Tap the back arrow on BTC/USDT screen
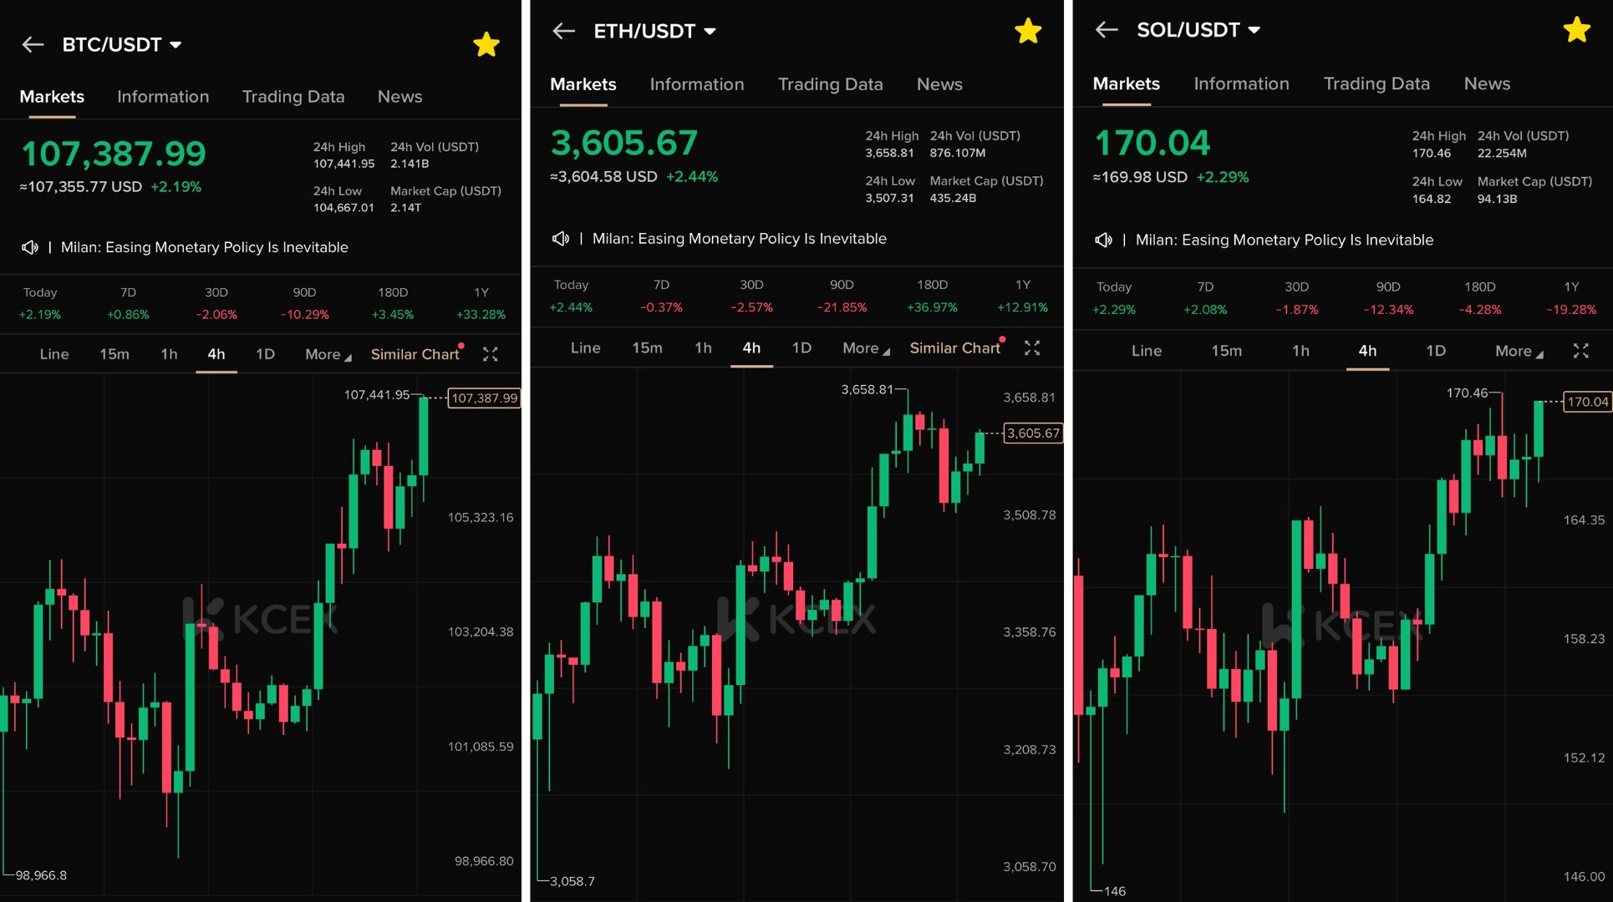Screen dimensions: 1613x902 pyautogui.click(x=33, y=45)
